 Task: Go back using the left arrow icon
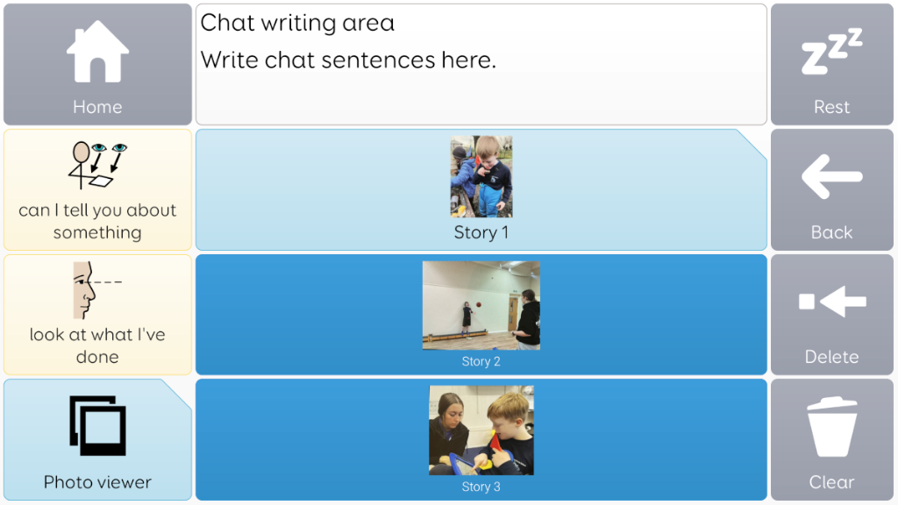tap(831, 177)
